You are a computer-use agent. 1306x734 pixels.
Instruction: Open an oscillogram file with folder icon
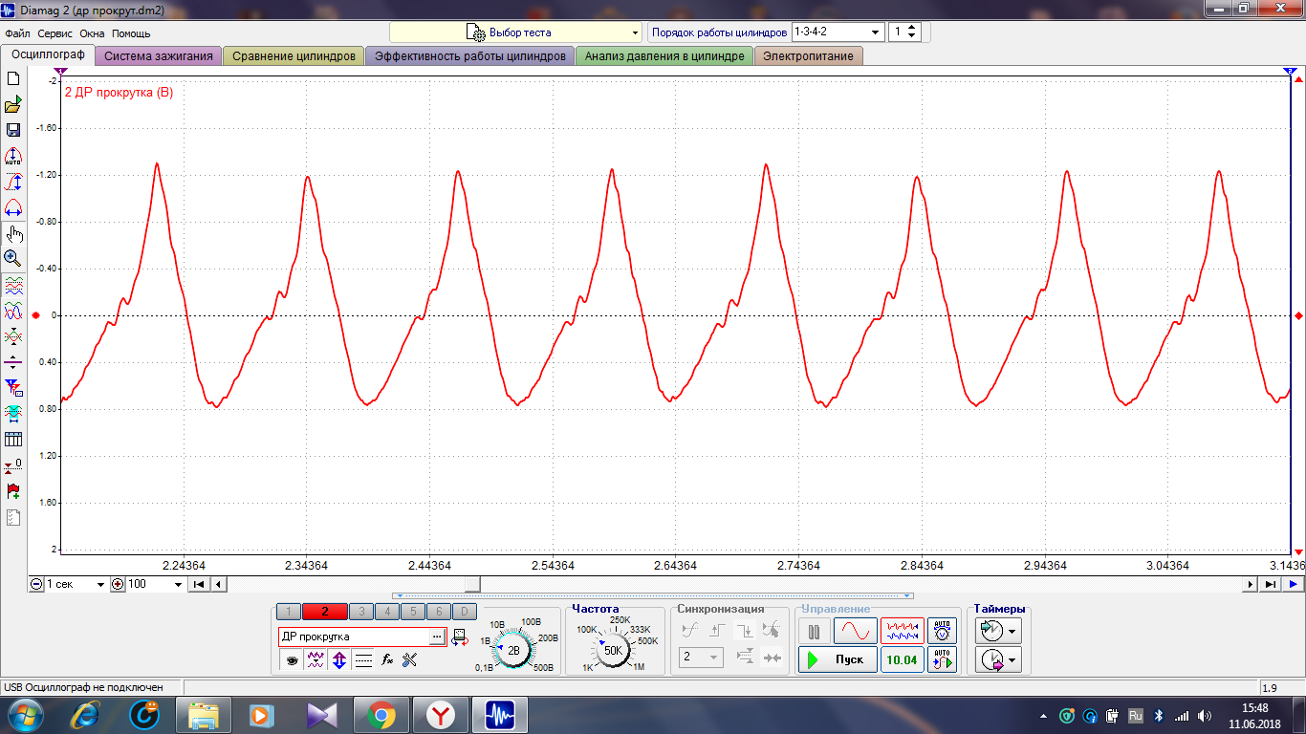tap(13, 105)
